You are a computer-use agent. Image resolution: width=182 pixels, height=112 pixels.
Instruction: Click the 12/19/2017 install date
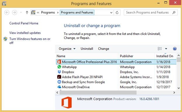164,82
